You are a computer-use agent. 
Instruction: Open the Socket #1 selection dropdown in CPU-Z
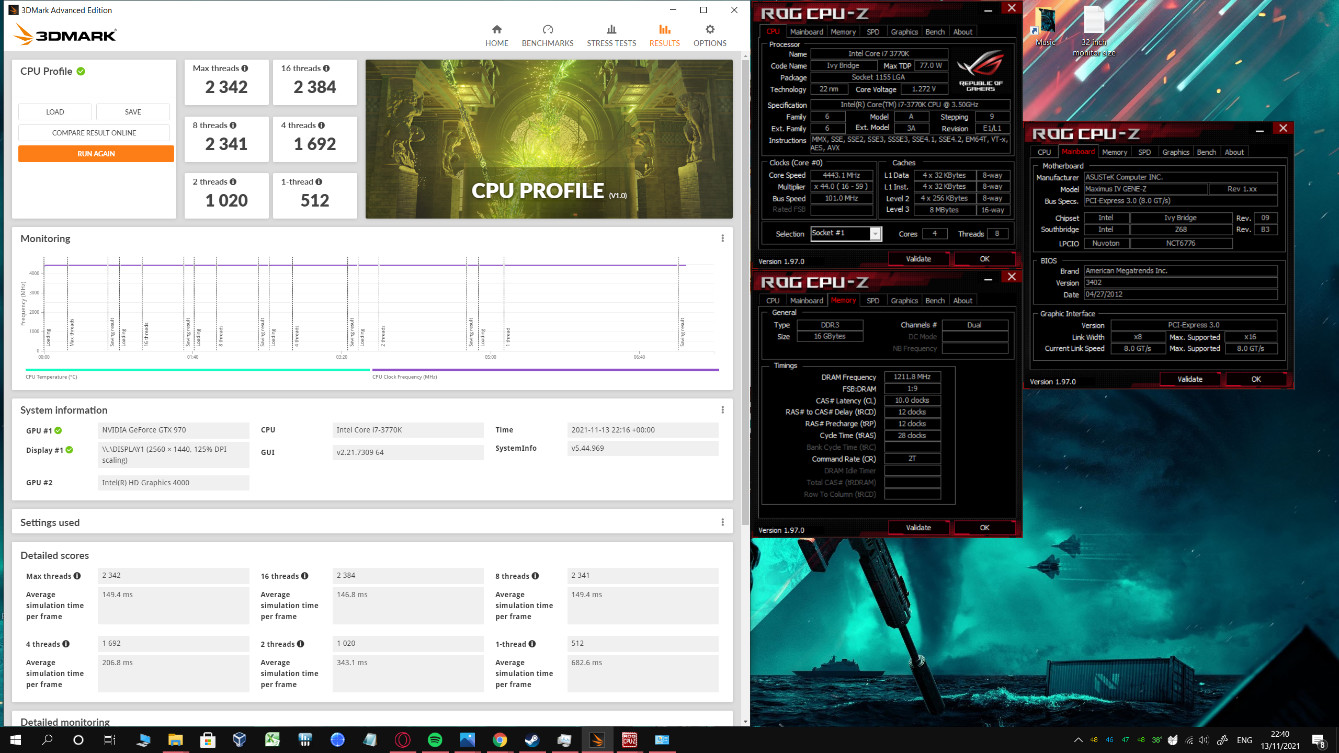click(875, 234)
